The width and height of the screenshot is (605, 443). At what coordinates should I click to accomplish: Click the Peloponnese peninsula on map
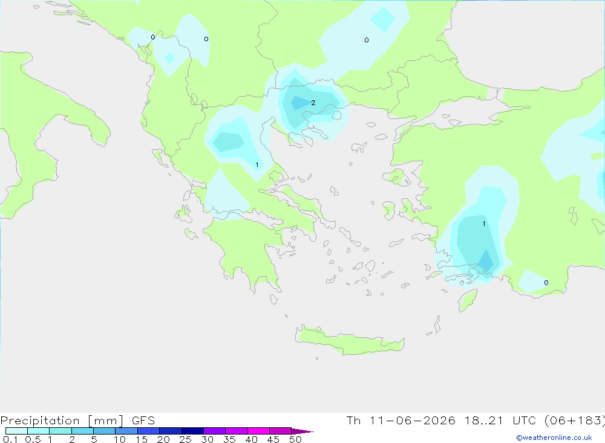[x=247, y=251]
